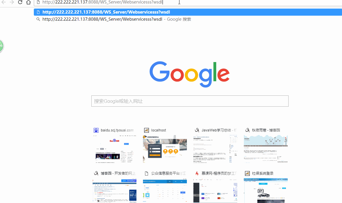342x203 pixels.
Task: Open the 博客园 page thumbnail
Action: coord(114,191)
